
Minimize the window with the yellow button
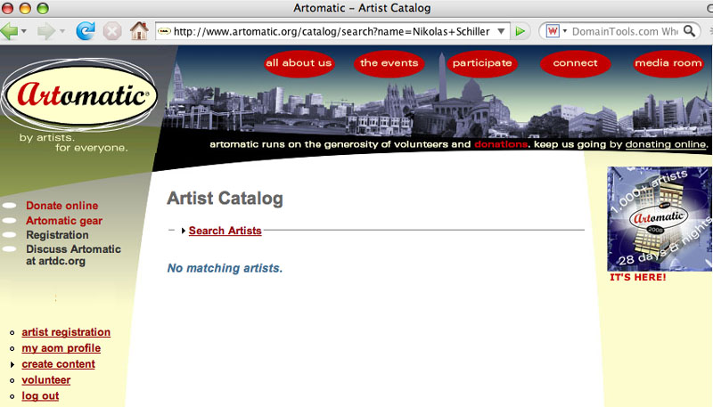click(x=25, y=8)
